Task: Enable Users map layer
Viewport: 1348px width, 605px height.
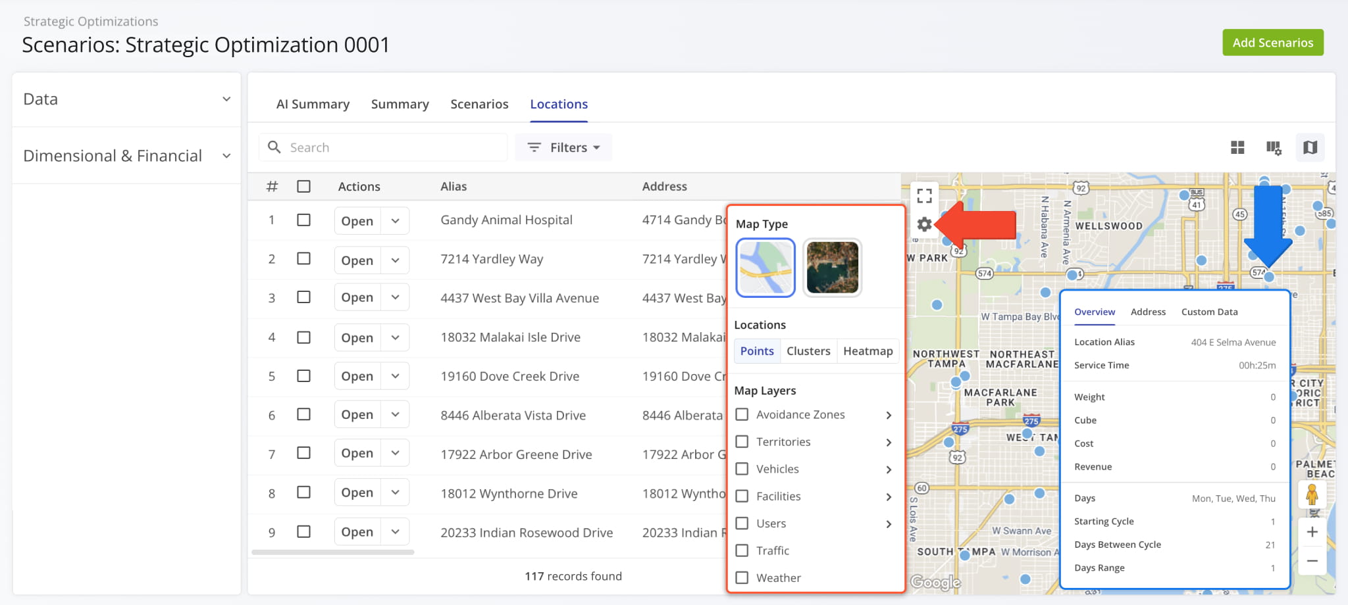Action: [742, 523]
